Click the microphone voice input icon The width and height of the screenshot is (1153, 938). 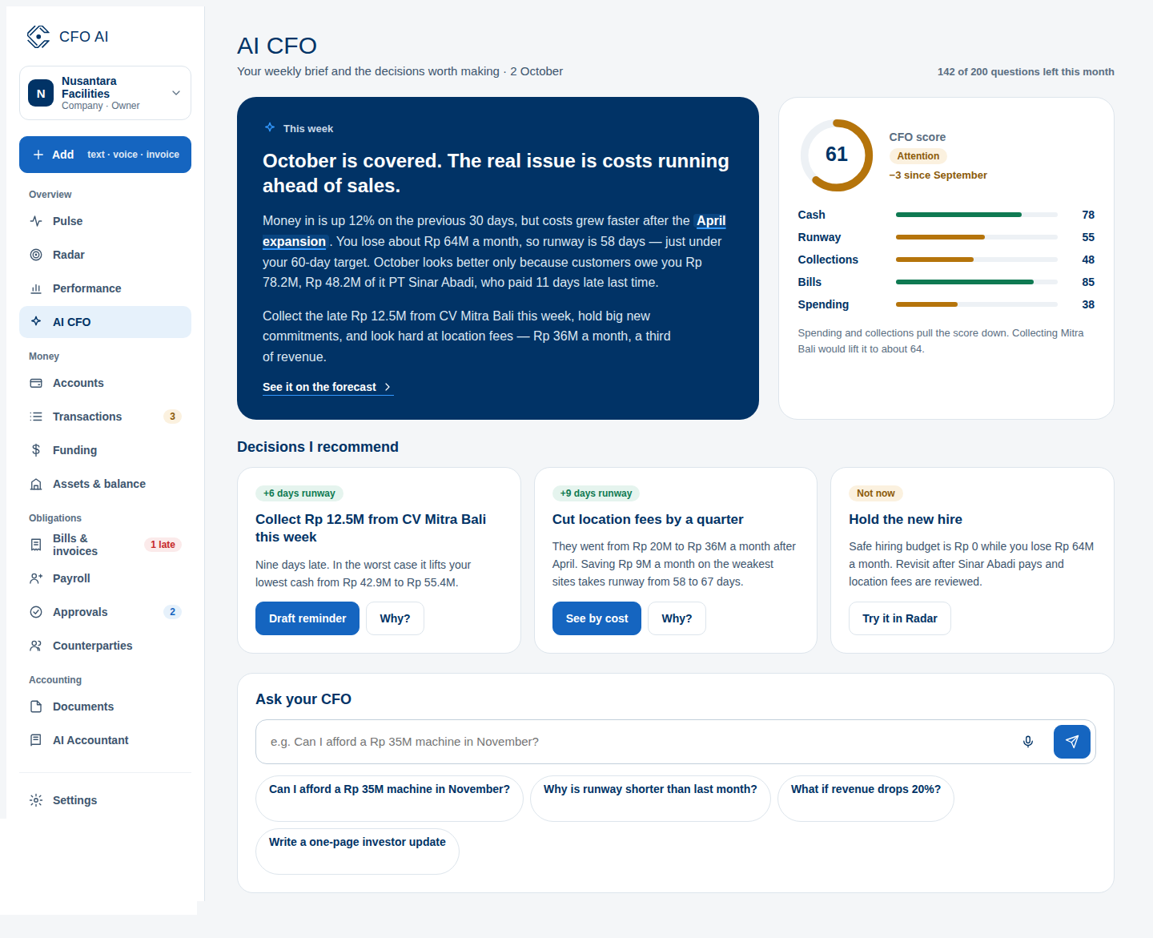pyautogui.click(x=1028, y=742)
